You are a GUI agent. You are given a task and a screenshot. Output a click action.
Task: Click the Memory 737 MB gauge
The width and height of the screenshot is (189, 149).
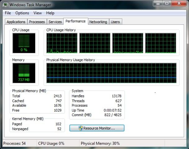click(x=24, y=73)
